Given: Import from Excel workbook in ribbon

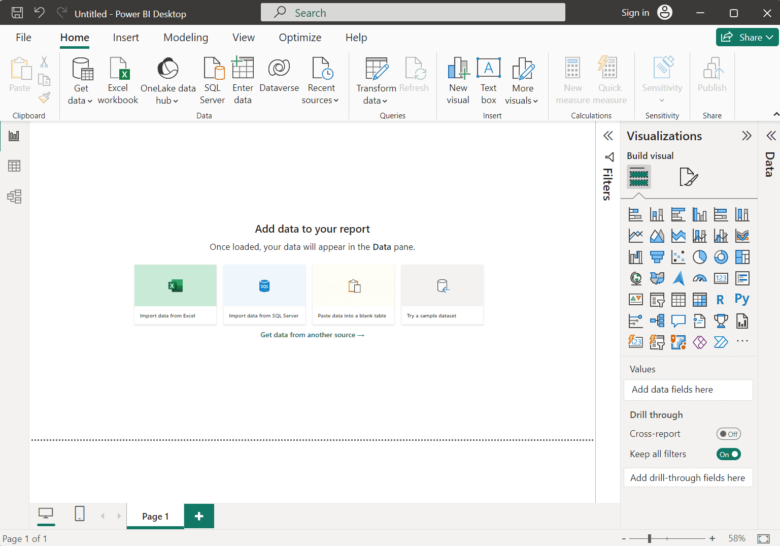Looking at the screenshot, I should click(118, 81).
